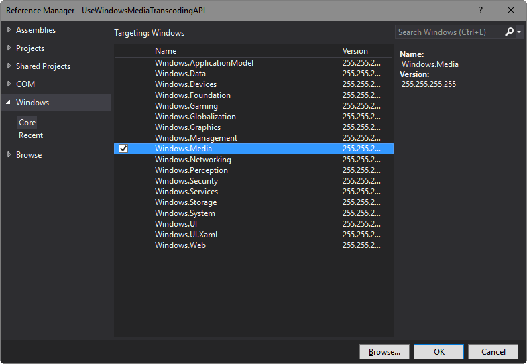The height and width of the screenshot is (364, 527).
Task: Click the Cancel button
Action: [x=493, y=351]
